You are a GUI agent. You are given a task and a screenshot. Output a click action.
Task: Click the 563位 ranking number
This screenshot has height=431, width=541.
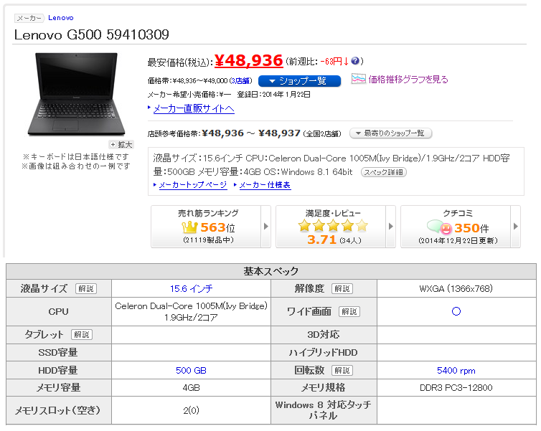[x=217, y=227]
